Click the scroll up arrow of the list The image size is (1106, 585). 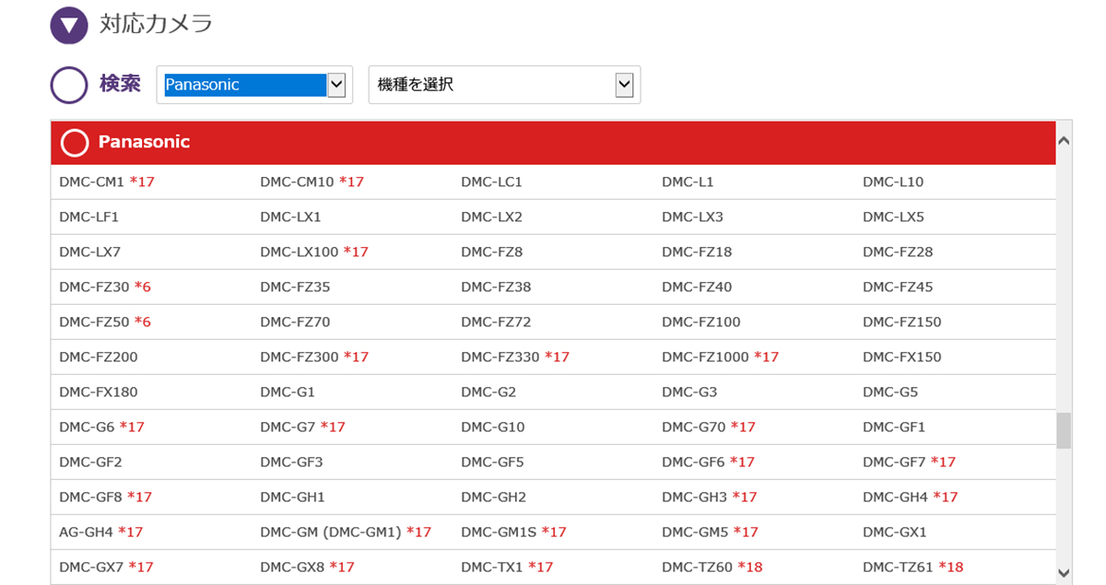click(x=1065, y=141)
